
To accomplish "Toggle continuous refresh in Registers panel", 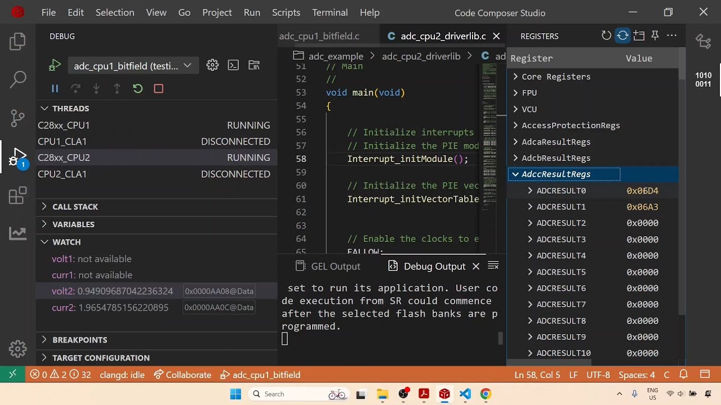I will pyautogui.click(x=622, y=35).
